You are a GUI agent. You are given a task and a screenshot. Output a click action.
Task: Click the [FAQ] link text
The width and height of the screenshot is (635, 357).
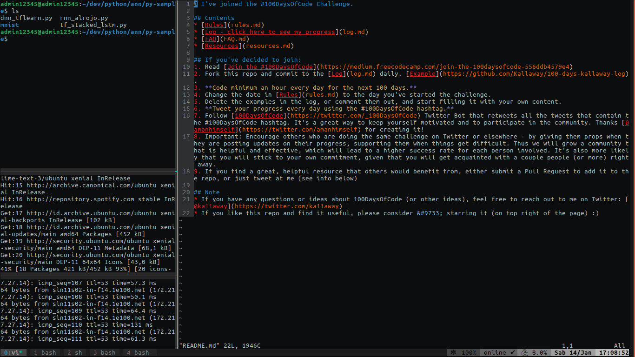[x=211, y=39]
